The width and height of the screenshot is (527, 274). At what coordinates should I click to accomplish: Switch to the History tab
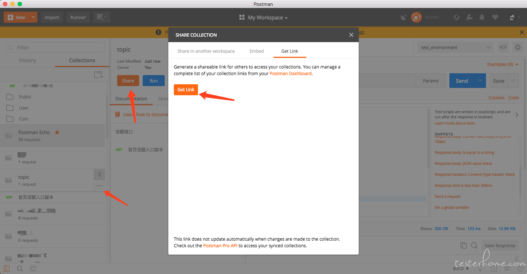click(x=27, y=60)
